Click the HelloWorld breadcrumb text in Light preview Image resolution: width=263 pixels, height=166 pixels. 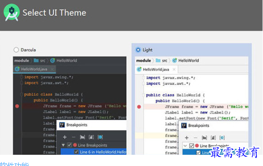(x=189, y=60)
